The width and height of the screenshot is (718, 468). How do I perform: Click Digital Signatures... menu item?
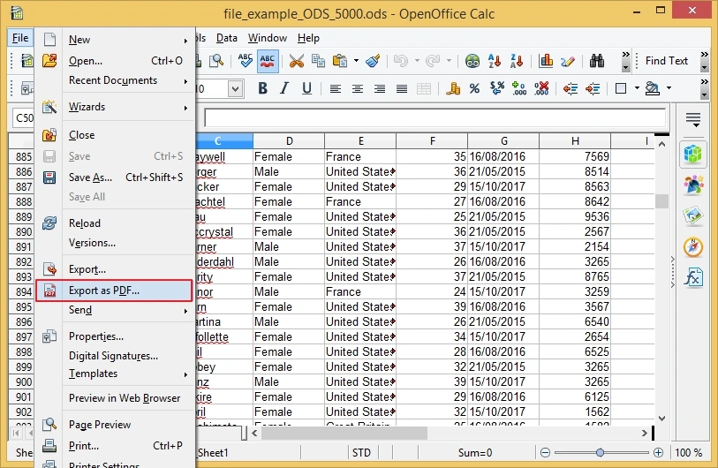[114, 356]
